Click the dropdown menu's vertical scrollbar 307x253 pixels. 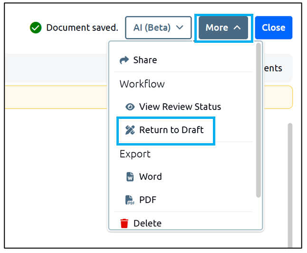point(259,120)
